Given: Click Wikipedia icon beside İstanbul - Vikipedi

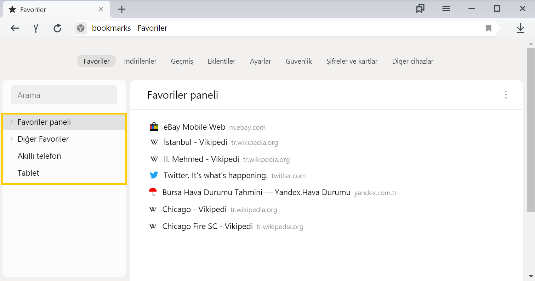Looking at the screenshot, I should click(154, 142).
